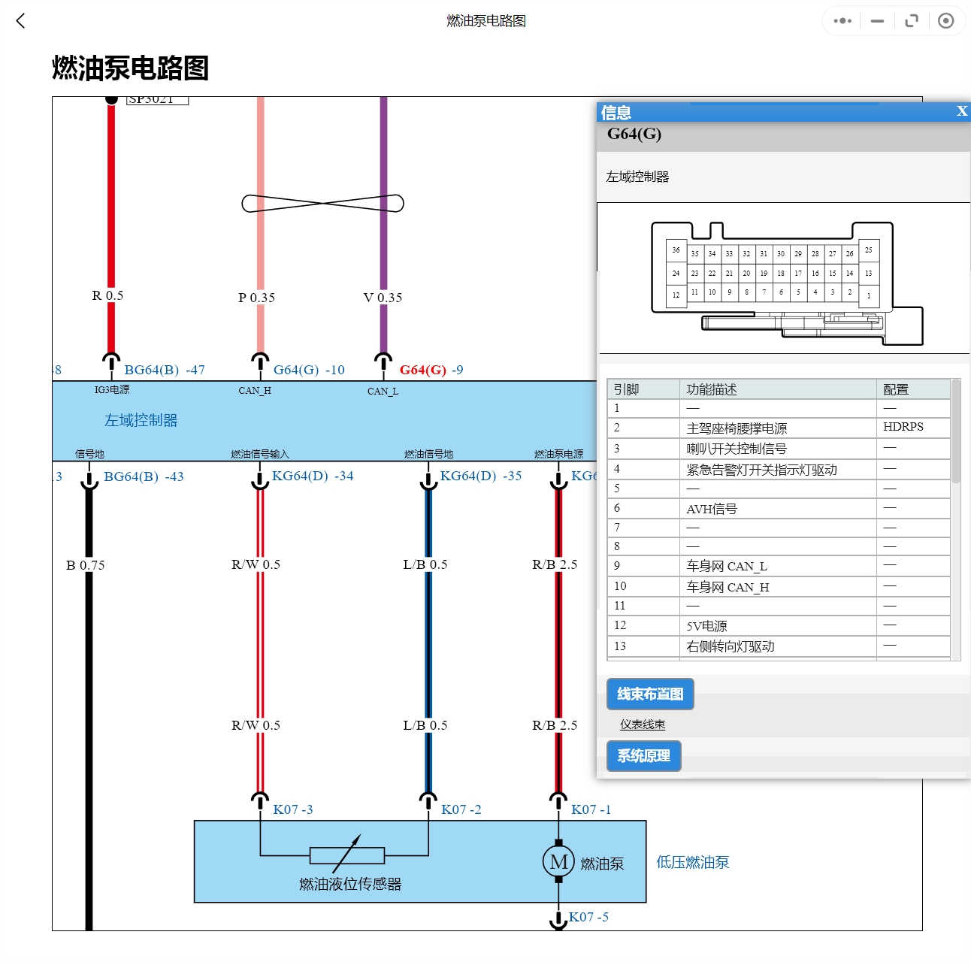Open the 线束布置图 button
This screenshot has width=971, height=965.
tap(650, 694)
